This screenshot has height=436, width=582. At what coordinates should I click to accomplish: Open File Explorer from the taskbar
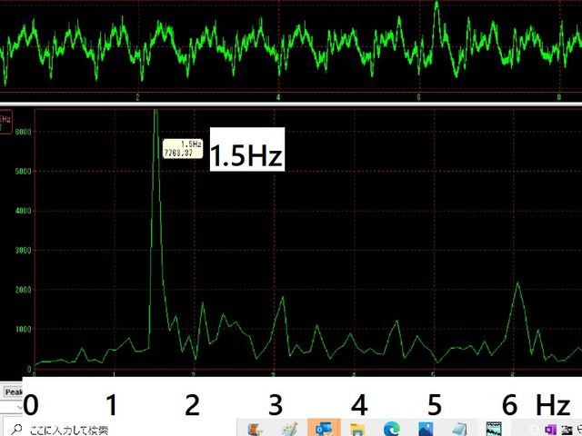tap(357, 429)
